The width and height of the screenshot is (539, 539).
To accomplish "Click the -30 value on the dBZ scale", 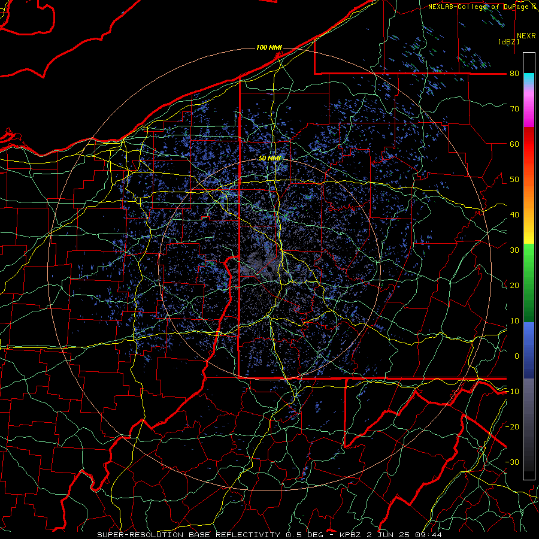I will click(x=512, y=462).
